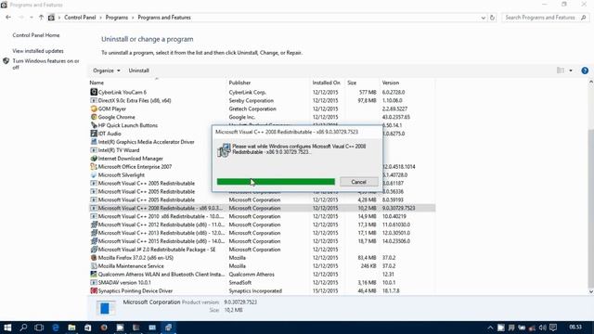The width and height of the screenshot is (594, 334).
Task: Expand the chevron after Control Panel breadcrumb
Action: (x=101, y=18)
